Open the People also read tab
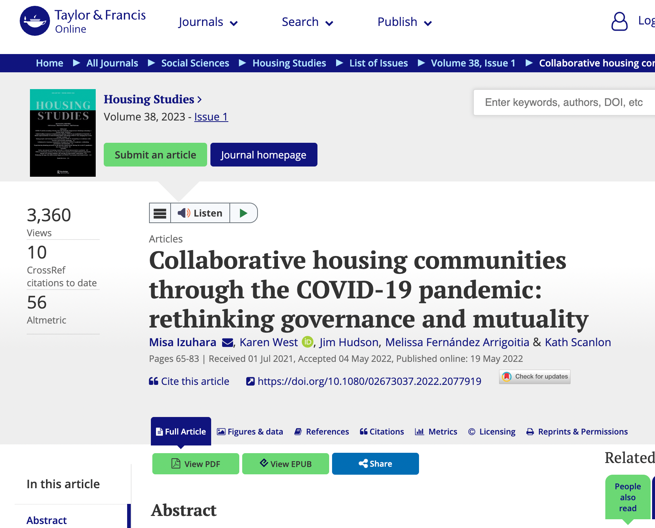Image resolution: width=655 pixels, height=528 pixels. [628, 497]
